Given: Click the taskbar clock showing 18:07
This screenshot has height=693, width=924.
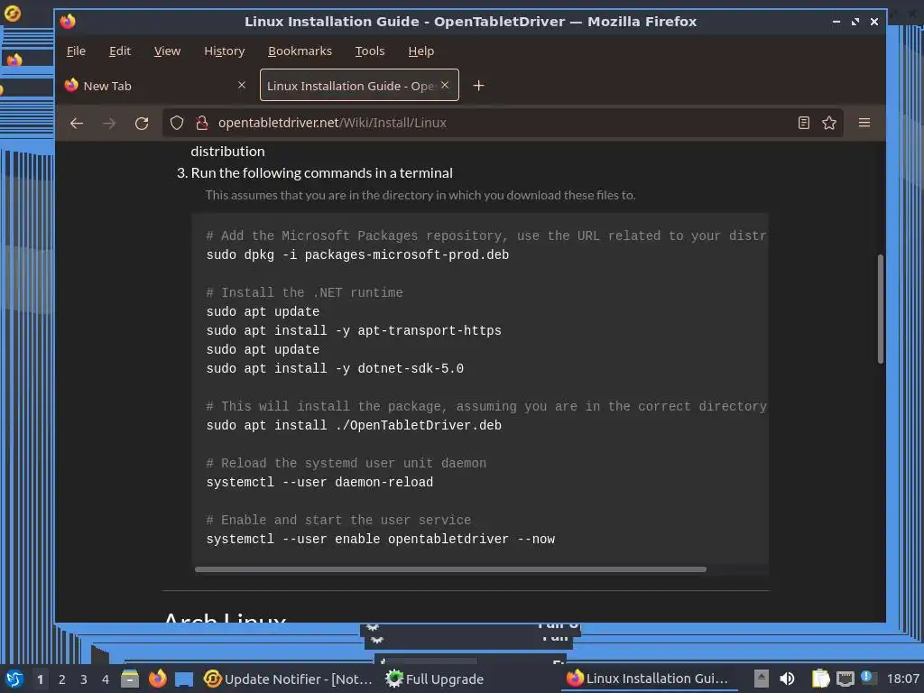Looking at the screenshot, I should (902, 679).
